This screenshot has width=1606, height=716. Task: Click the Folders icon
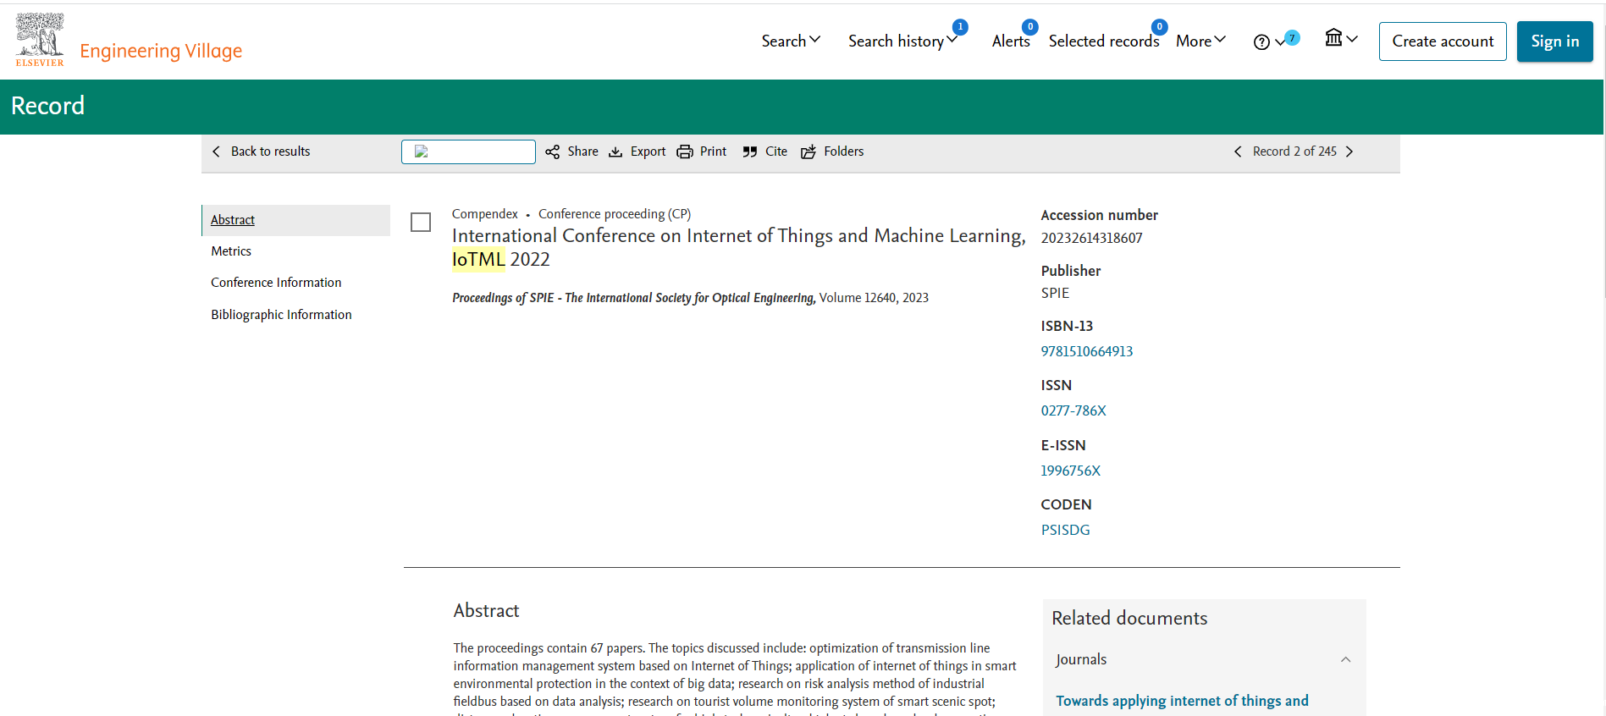click(809, 151)
